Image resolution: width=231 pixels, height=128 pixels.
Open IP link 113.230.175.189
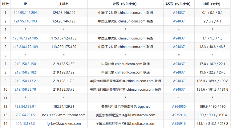tap(25, 47)
